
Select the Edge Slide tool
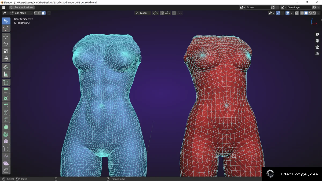click(x=6, y=149)
